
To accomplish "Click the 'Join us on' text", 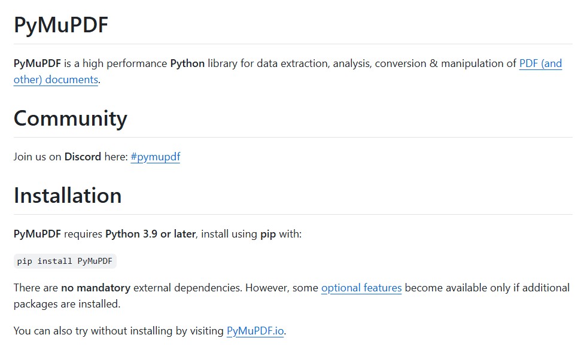I will [37, 157].
